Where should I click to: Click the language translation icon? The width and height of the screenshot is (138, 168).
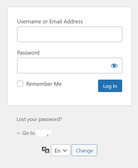point(46,150)
